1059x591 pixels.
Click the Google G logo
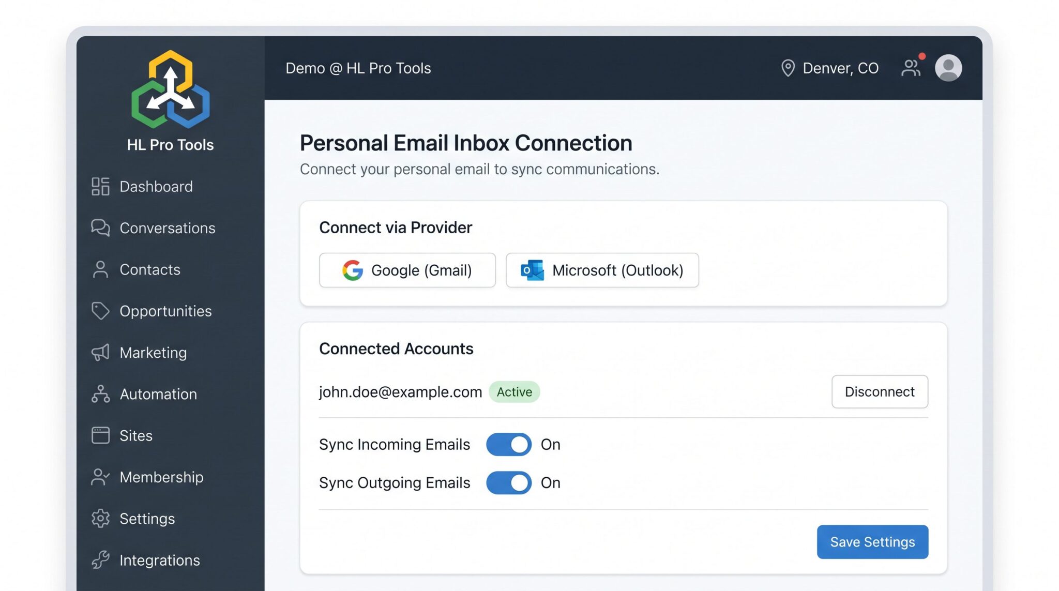click(x=353, y=270)
